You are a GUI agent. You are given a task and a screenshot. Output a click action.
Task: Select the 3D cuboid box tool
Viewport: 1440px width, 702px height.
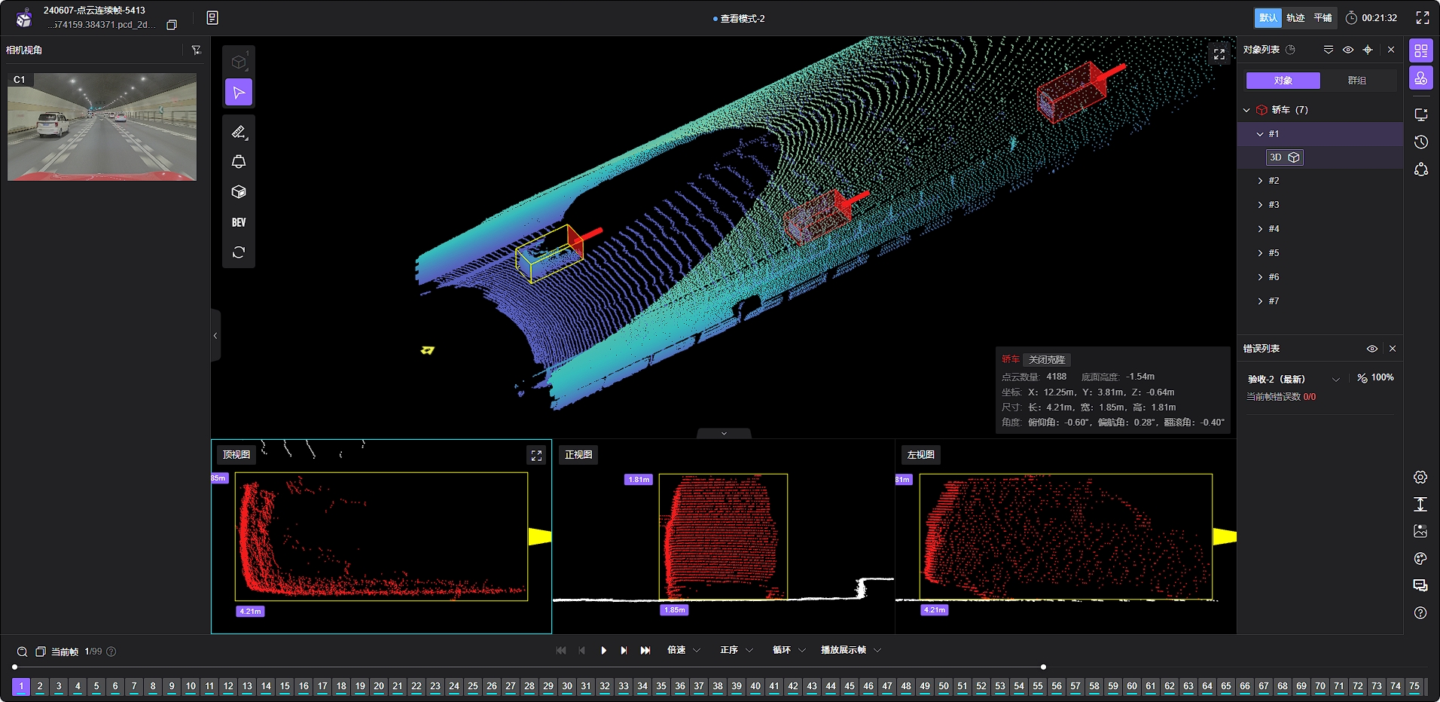tap(239, 192)
